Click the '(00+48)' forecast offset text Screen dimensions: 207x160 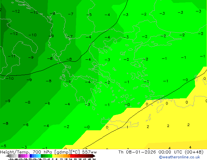click(194, 152)
